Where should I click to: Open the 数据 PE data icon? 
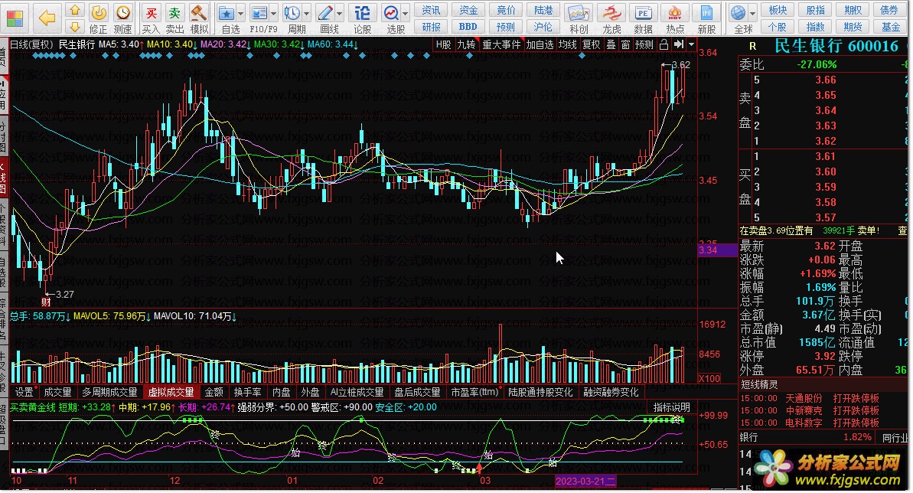(643, 19)
